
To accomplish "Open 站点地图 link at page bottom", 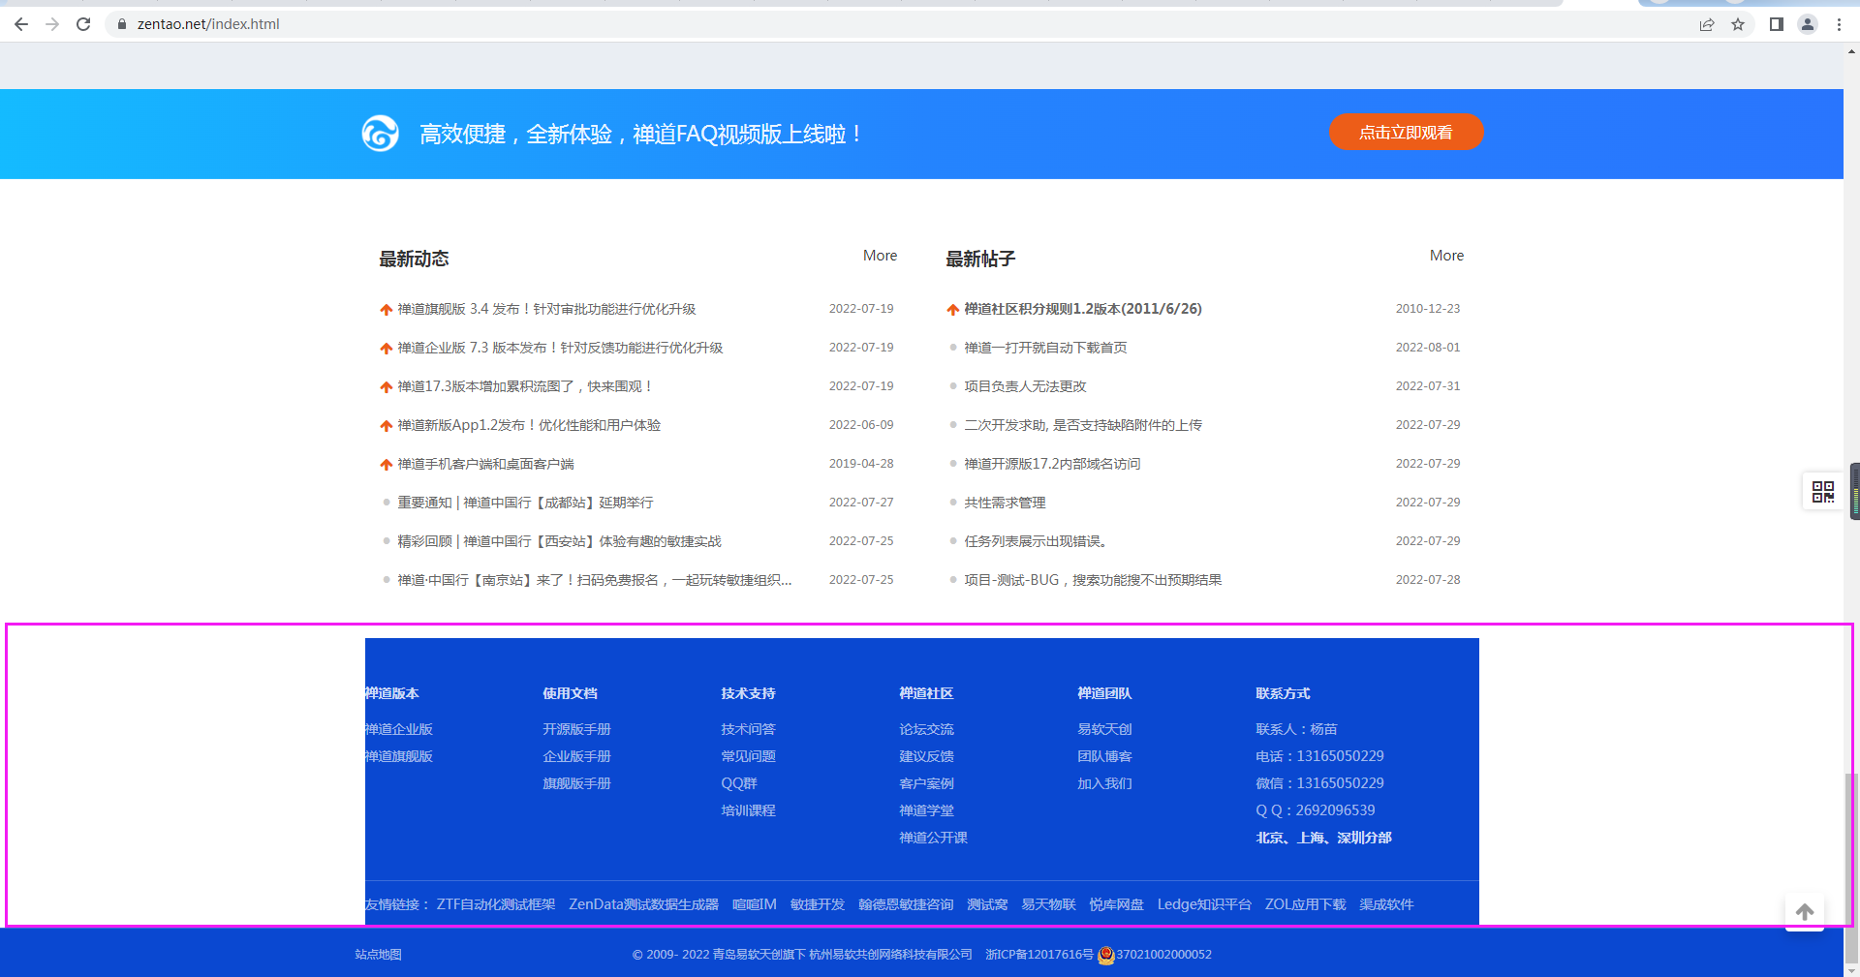I will pyautogui.click(x=378, y=955).
